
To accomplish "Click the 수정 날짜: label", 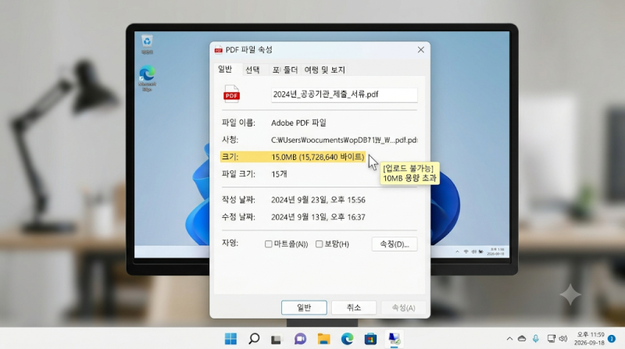I will (x=238, y=217).
